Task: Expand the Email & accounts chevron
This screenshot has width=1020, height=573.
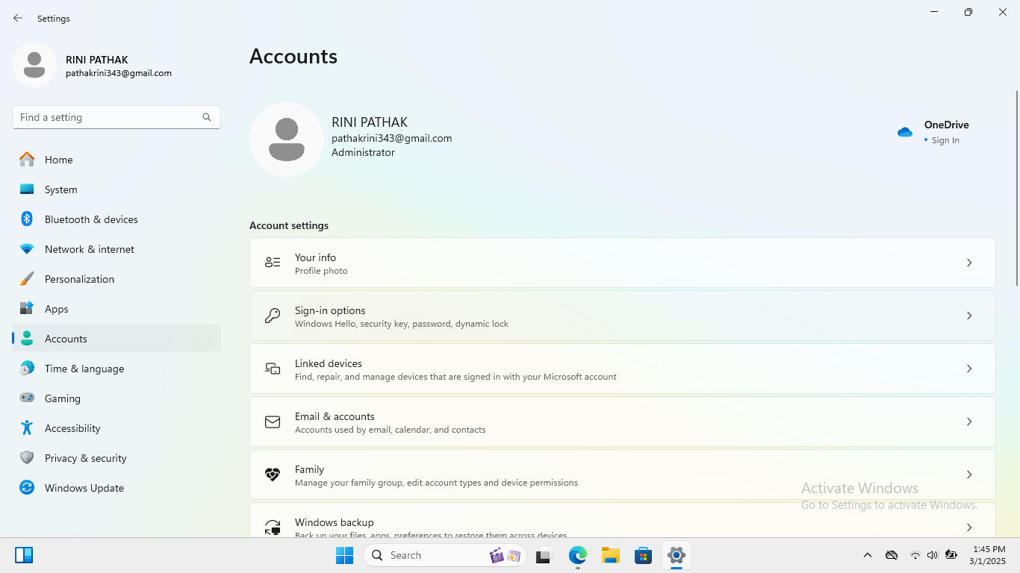Action: [969, 422]
